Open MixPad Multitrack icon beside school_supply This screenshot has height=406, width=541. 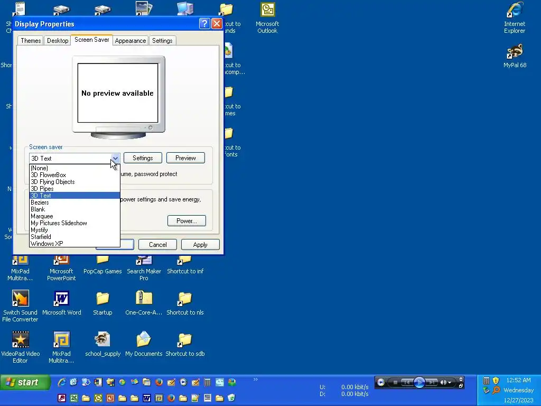61,347
